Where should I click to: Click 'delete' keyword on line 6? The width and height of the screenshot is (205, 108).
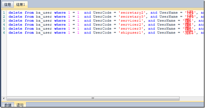[15, 33]
